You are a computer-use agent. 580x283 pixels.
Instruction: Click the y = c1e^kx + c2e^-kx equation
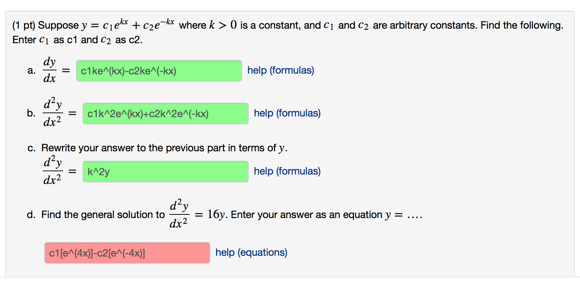coord(128,25)
